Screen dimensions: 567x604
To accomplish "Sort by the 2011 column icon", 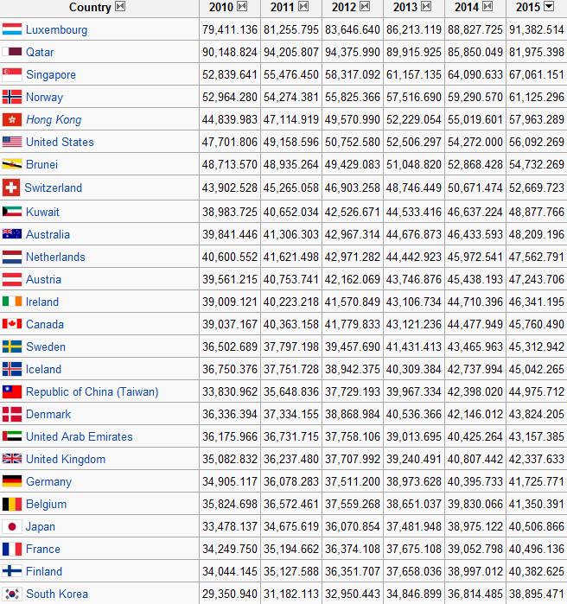I will coord(303,7).
